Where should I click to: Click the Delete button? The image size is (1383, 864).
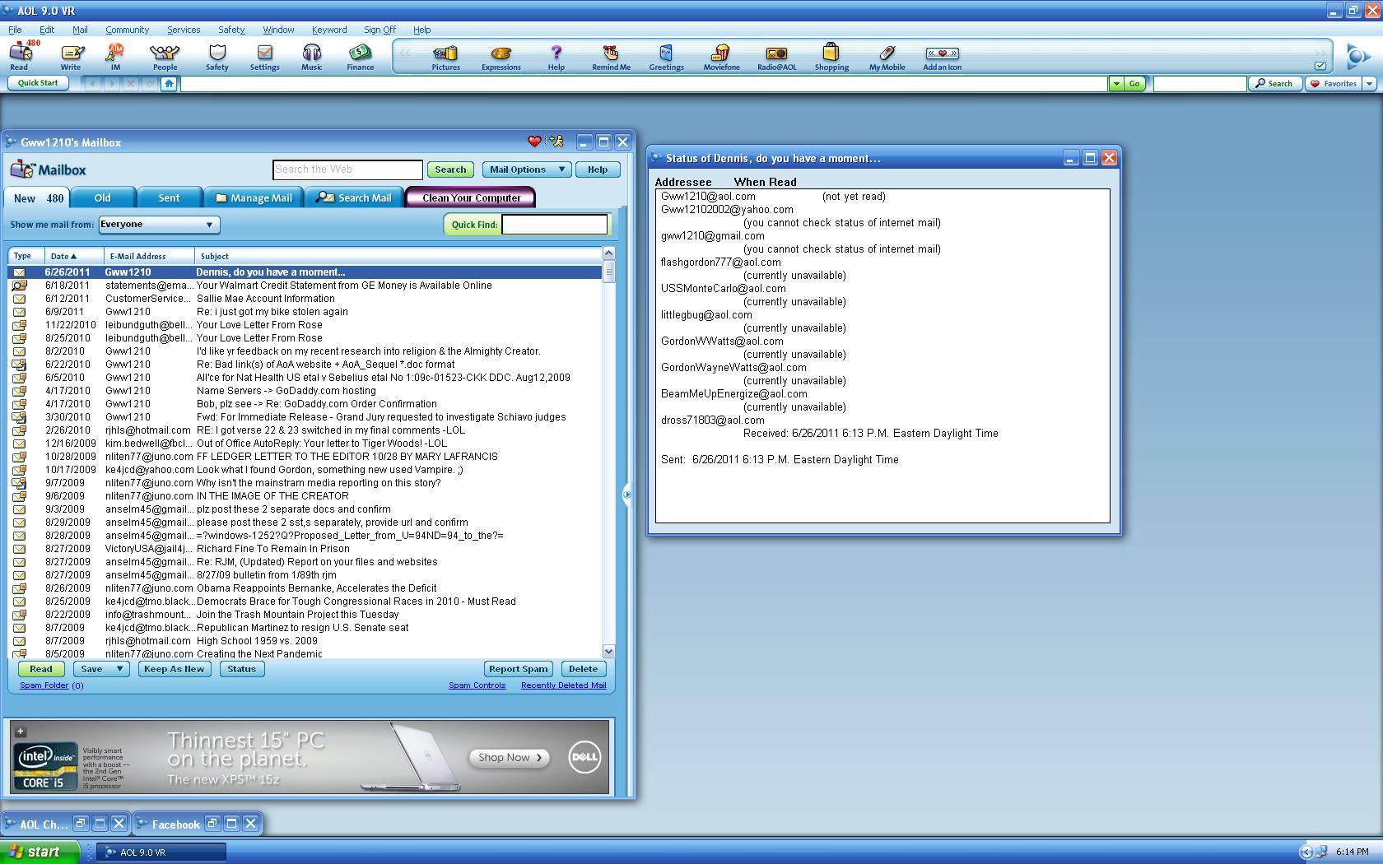(x=583, y=669)
